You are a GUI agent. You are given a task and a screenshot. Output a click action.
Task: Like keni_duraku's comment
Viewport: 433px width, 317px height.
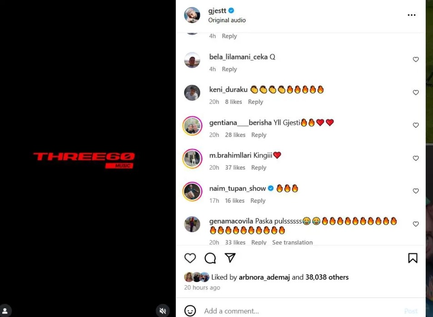[416, 93]
